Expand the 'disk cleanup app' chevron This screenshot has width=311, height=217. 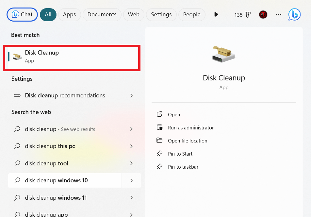[x=131, y=215]
